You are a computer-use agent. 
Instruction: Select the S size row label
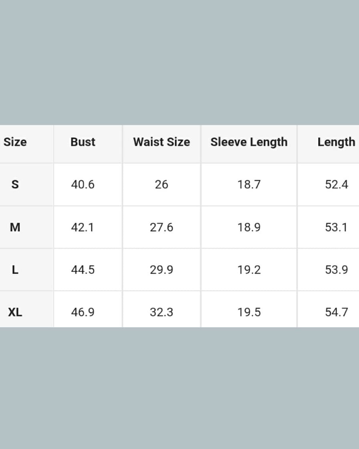(15, 185)
